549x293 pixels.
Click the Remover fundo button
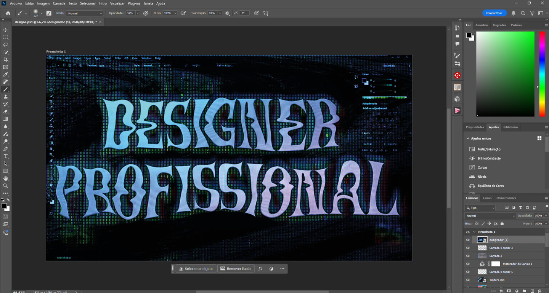(x=236, y=269)
